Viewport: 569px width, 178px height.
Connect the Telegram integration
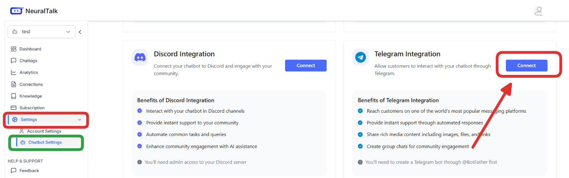(x=527, y=65)
